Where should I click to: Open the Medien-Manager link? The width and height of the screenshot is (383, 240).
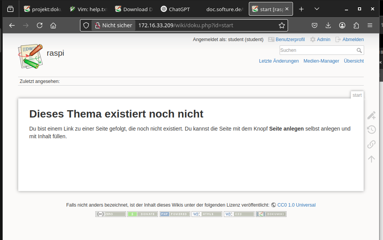click(321, 61)
